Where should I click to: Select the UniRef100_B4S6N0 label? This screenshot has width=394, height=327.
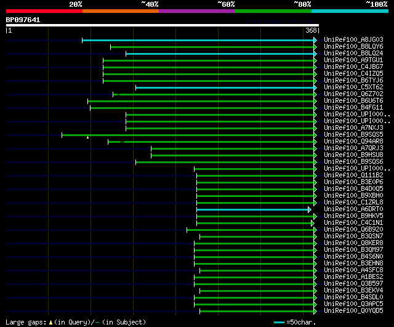(x=353, y=257)
